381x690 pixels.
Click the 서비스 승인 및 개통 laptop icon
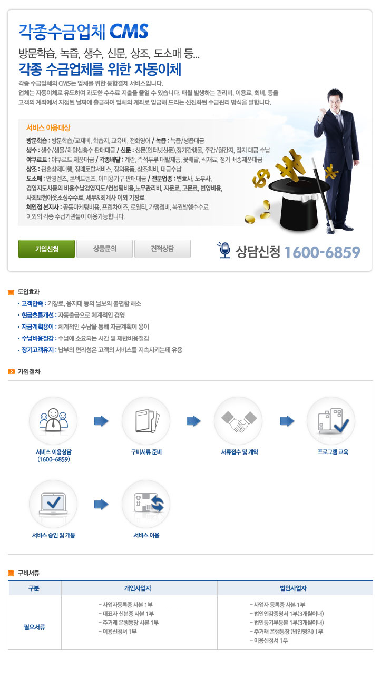coord(53,504)
